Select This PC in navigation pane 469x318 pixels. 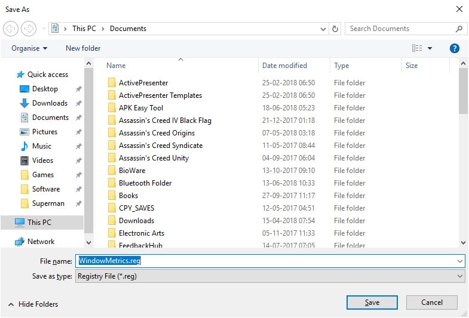[42, 223]
